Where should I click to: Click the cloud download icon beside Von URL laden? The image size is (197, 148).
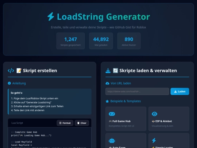[107, 83]
